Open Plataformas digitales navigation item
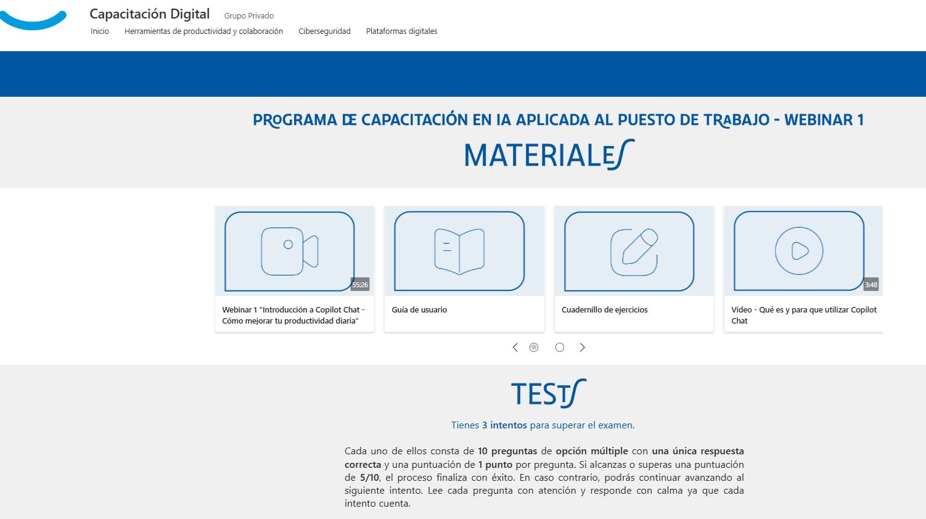 tap(401, 31)
